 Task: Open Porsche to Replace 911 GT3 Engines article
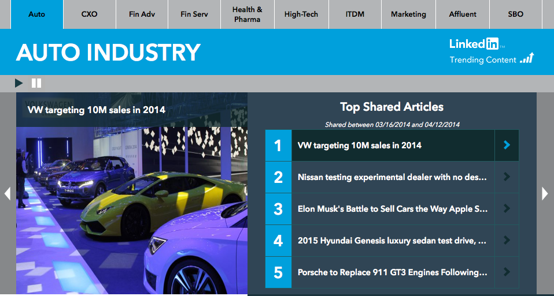393,272
